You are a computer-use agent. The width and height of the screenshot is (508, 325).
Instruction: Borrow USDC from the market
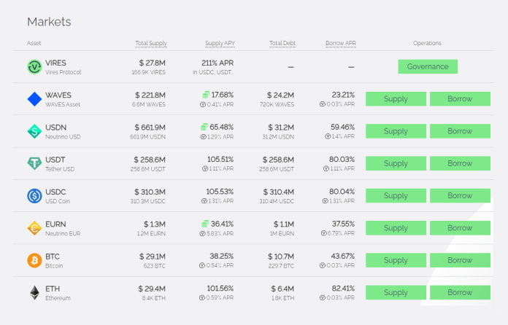click(x=460, y=195)
